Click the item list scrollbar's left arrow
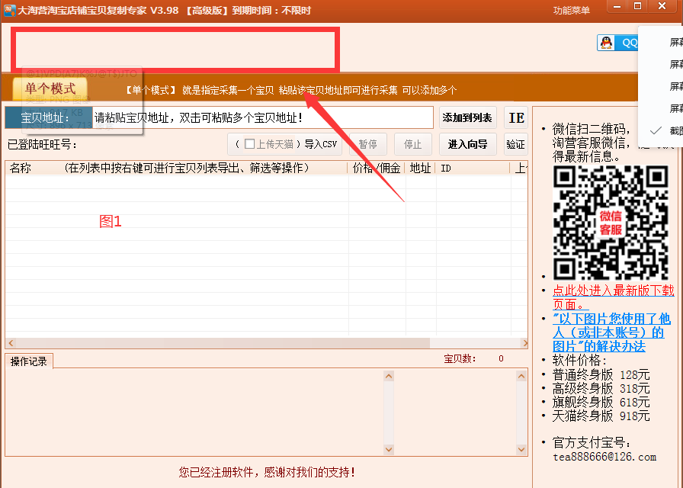 pos(11,343)
